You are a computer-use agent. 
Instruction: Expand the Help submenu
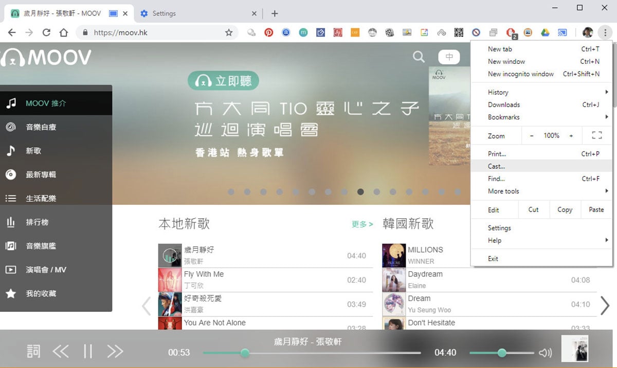click(541, 240)
